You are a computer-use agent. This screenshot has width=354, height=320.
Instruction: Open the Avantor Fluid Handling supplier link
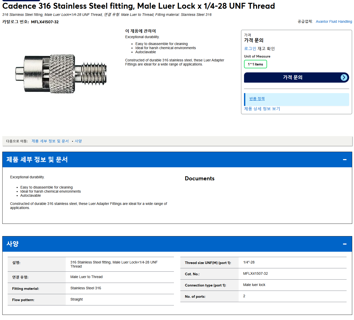tap(334, 21)
